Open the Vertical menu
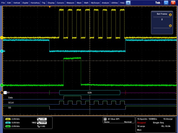 tap(17, 2)
